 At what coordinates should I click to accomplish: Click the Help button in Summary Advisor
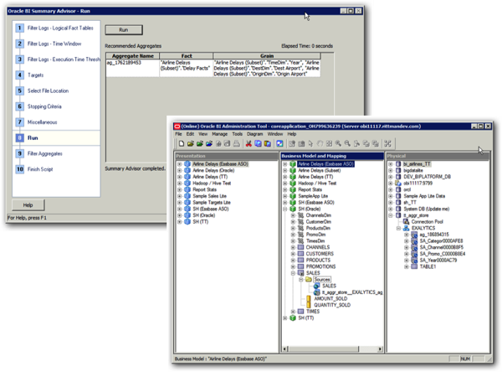28,205
